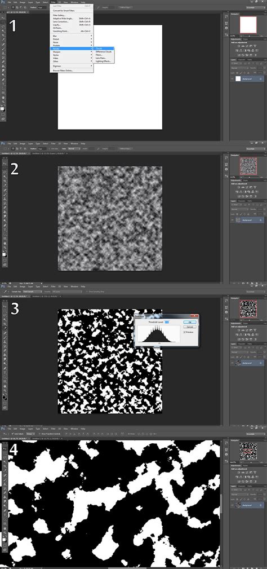Image resolution: width=267 pixels, height=569 pixels.
Task: Hide Background layer in the first screenshot
Action: [232, 79]
